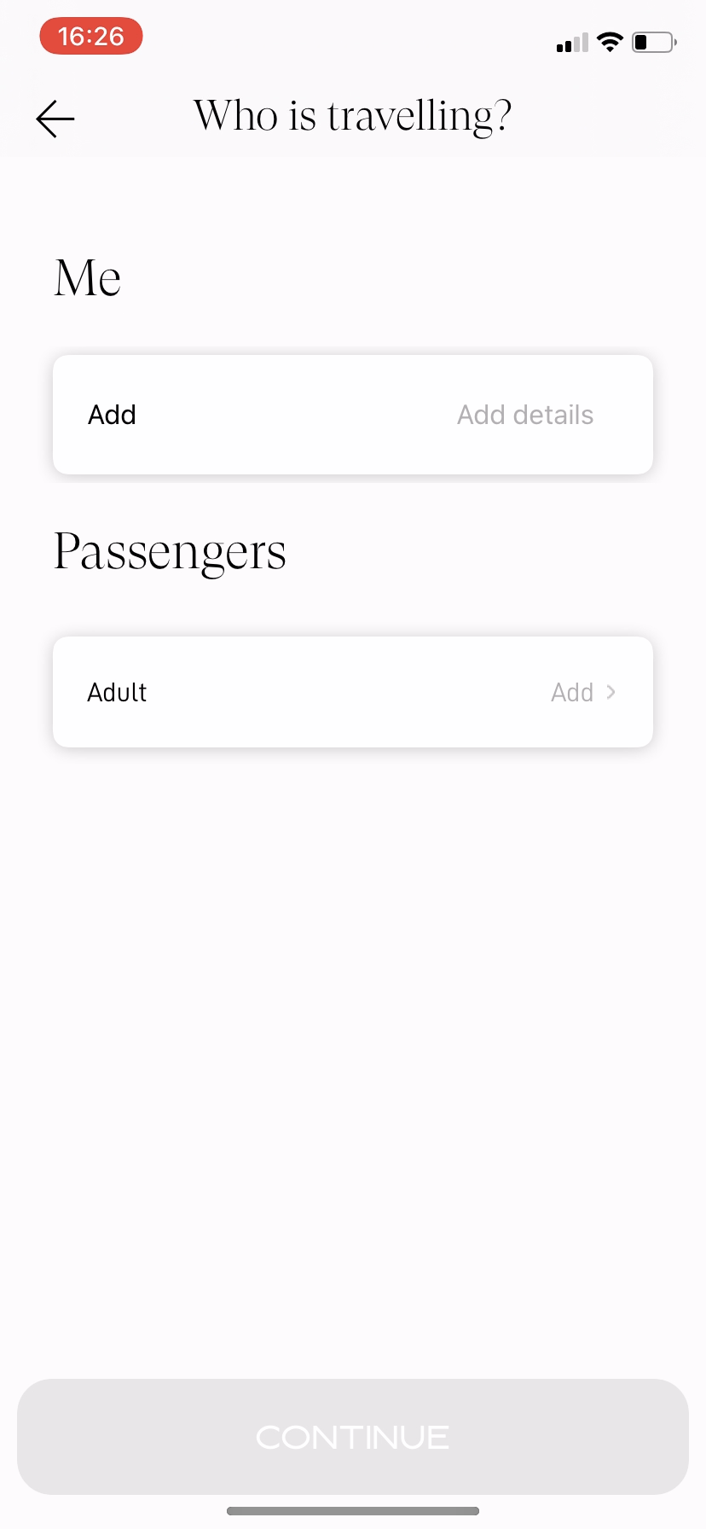Tap the home indicator bar
The width and height of the screenshot is (706, 1529).
pyautogui.click(x=353, y=1511)
